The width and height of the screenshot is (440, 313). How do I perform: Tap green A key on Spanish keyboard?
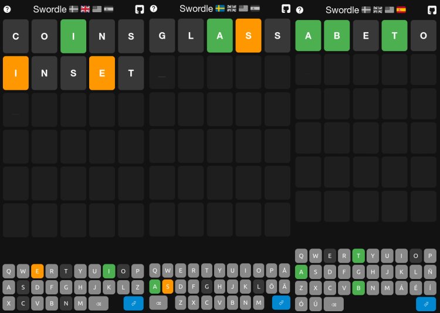coord(301,272)
